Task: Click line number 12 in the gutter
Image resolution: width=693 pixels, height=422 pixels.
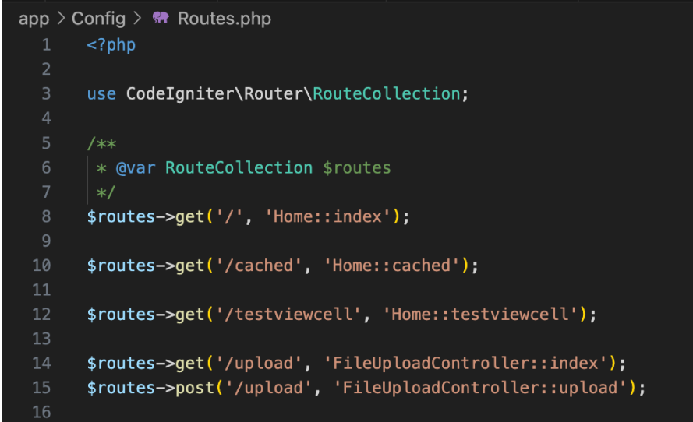Action: pyautogui.click(x=41, y=315)
